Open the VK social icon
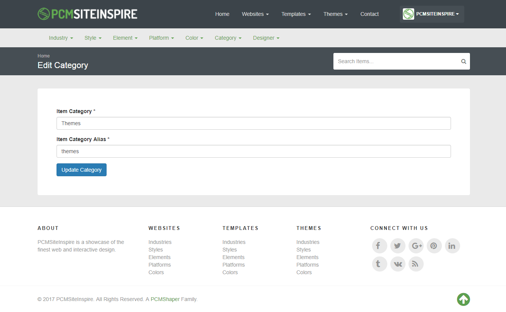This screenshot has width=506, height=312. (398, 264)
